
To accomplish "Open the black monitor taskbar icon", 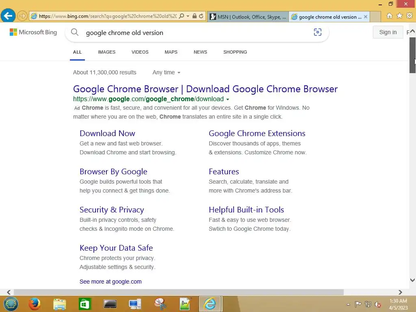I will (110, 304).
